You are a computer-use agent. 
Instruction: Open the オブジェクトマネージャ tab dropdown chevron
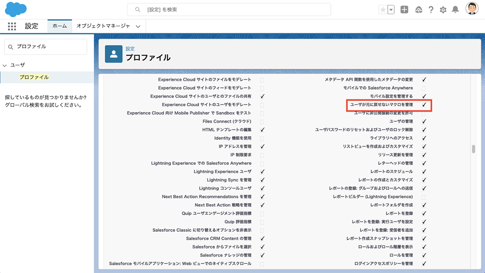[138, 26]
